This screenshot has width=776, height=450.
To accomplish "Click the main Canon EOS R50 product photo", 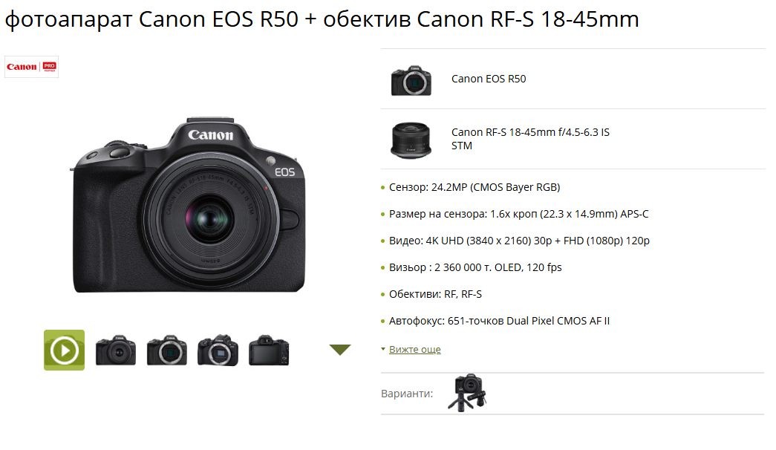I will tap(189, 204).
